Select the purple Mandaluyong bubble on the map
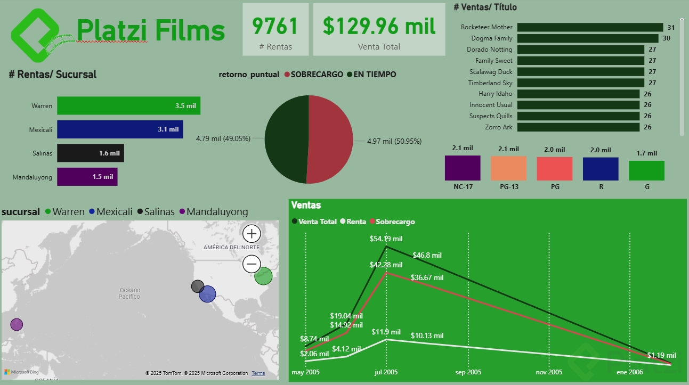The width and height of the screenshot is (689, 385). click(x=17, y=324)
